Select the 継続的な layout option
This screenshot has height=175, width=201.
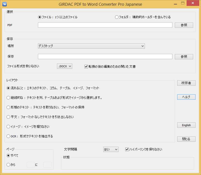(8, 98)
